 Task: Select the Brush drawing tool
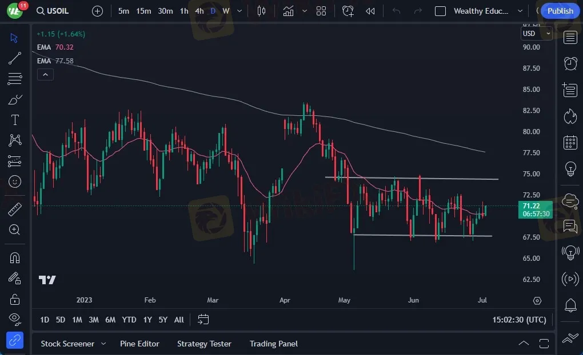click(x=15, y=99)
